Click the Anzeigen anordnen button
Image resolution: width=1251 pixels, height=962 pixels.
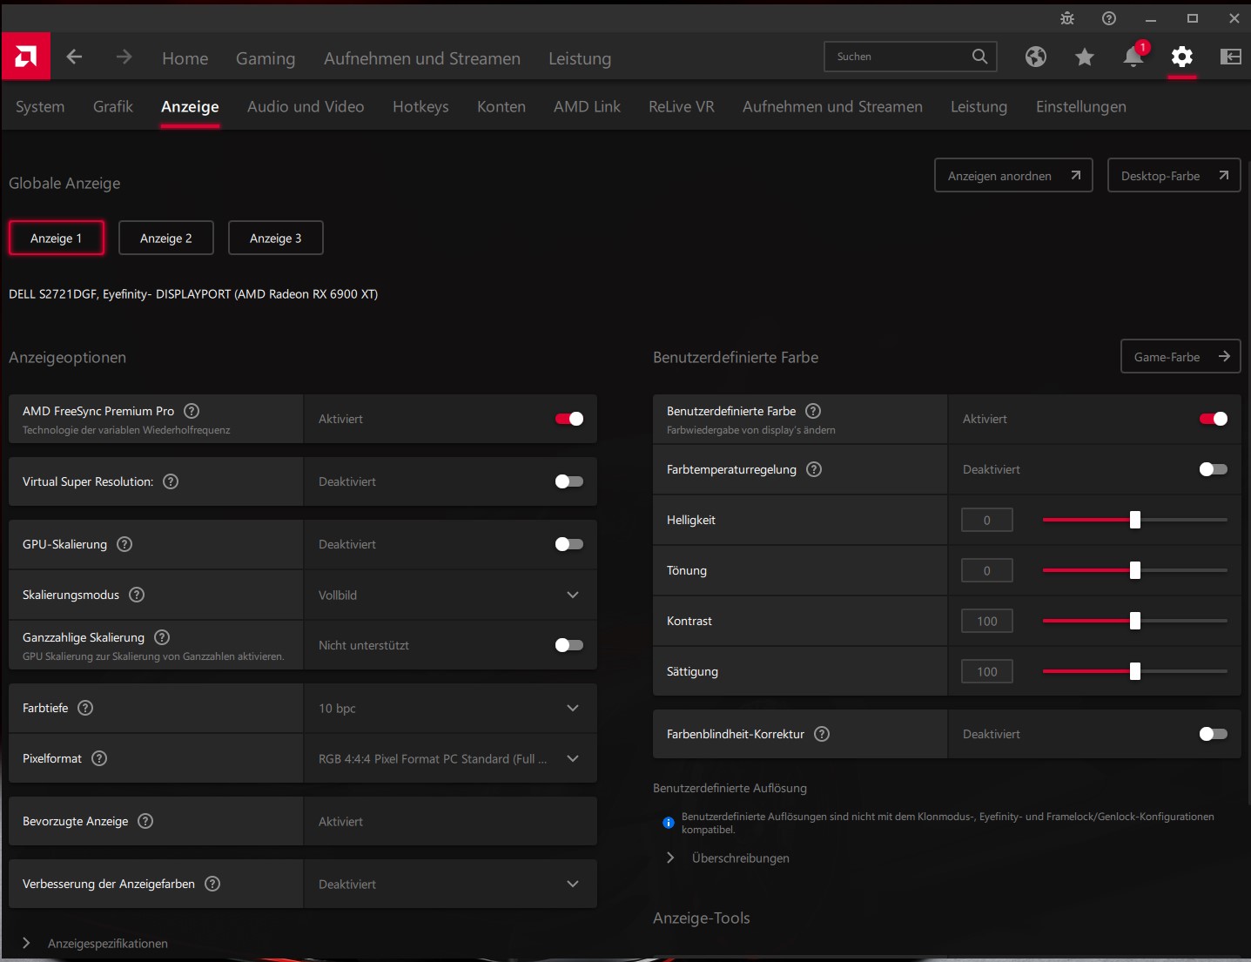click(x=1012, y=176)
